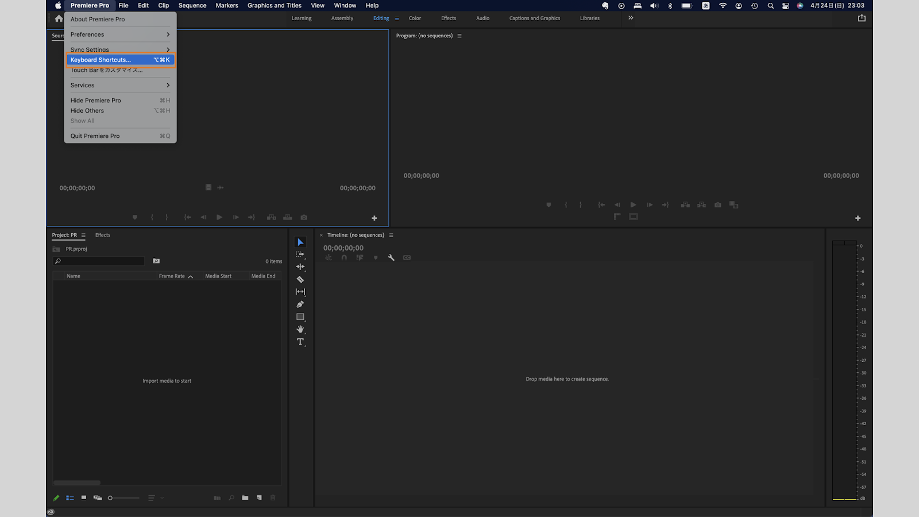Screen dimensions: 919x517
Task: Select the Type tool
Action: tap(300, 342)
